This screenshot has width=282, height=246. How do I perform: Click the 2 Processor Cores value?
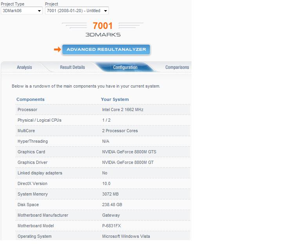120,131
